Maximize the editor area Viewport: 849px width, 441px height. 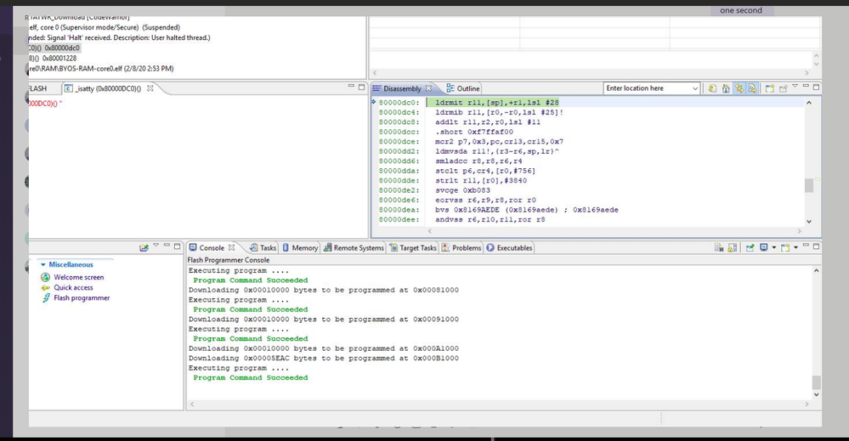pos(361,87)
